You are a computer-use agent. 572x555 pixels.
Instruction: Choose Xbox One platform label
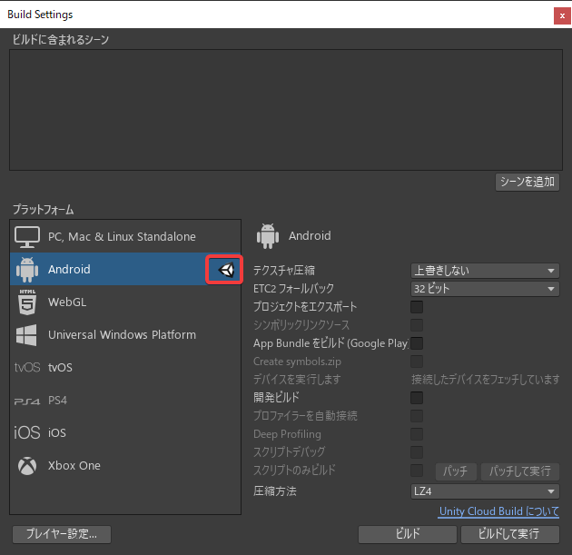tap(74, 466)
